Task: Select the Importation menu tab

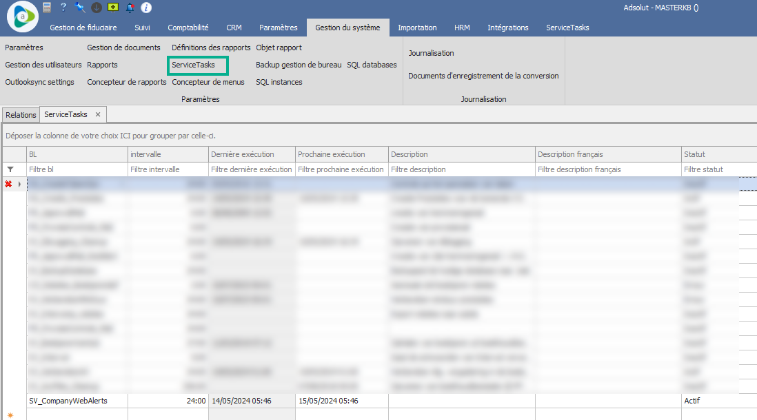Action: tap(417, 28)
